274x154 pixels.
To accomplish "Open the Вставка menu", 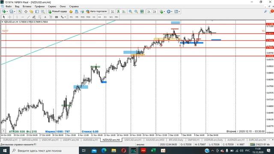I will pos(27,6).
